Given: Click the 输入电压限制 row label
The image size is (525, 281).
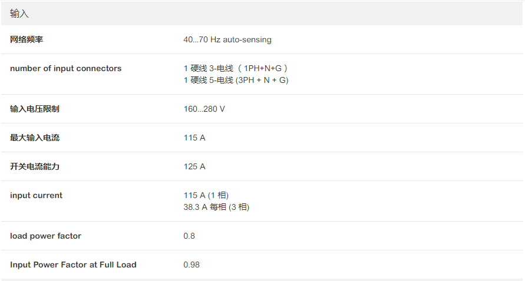Looking at the screenshot, I should 34,109.
